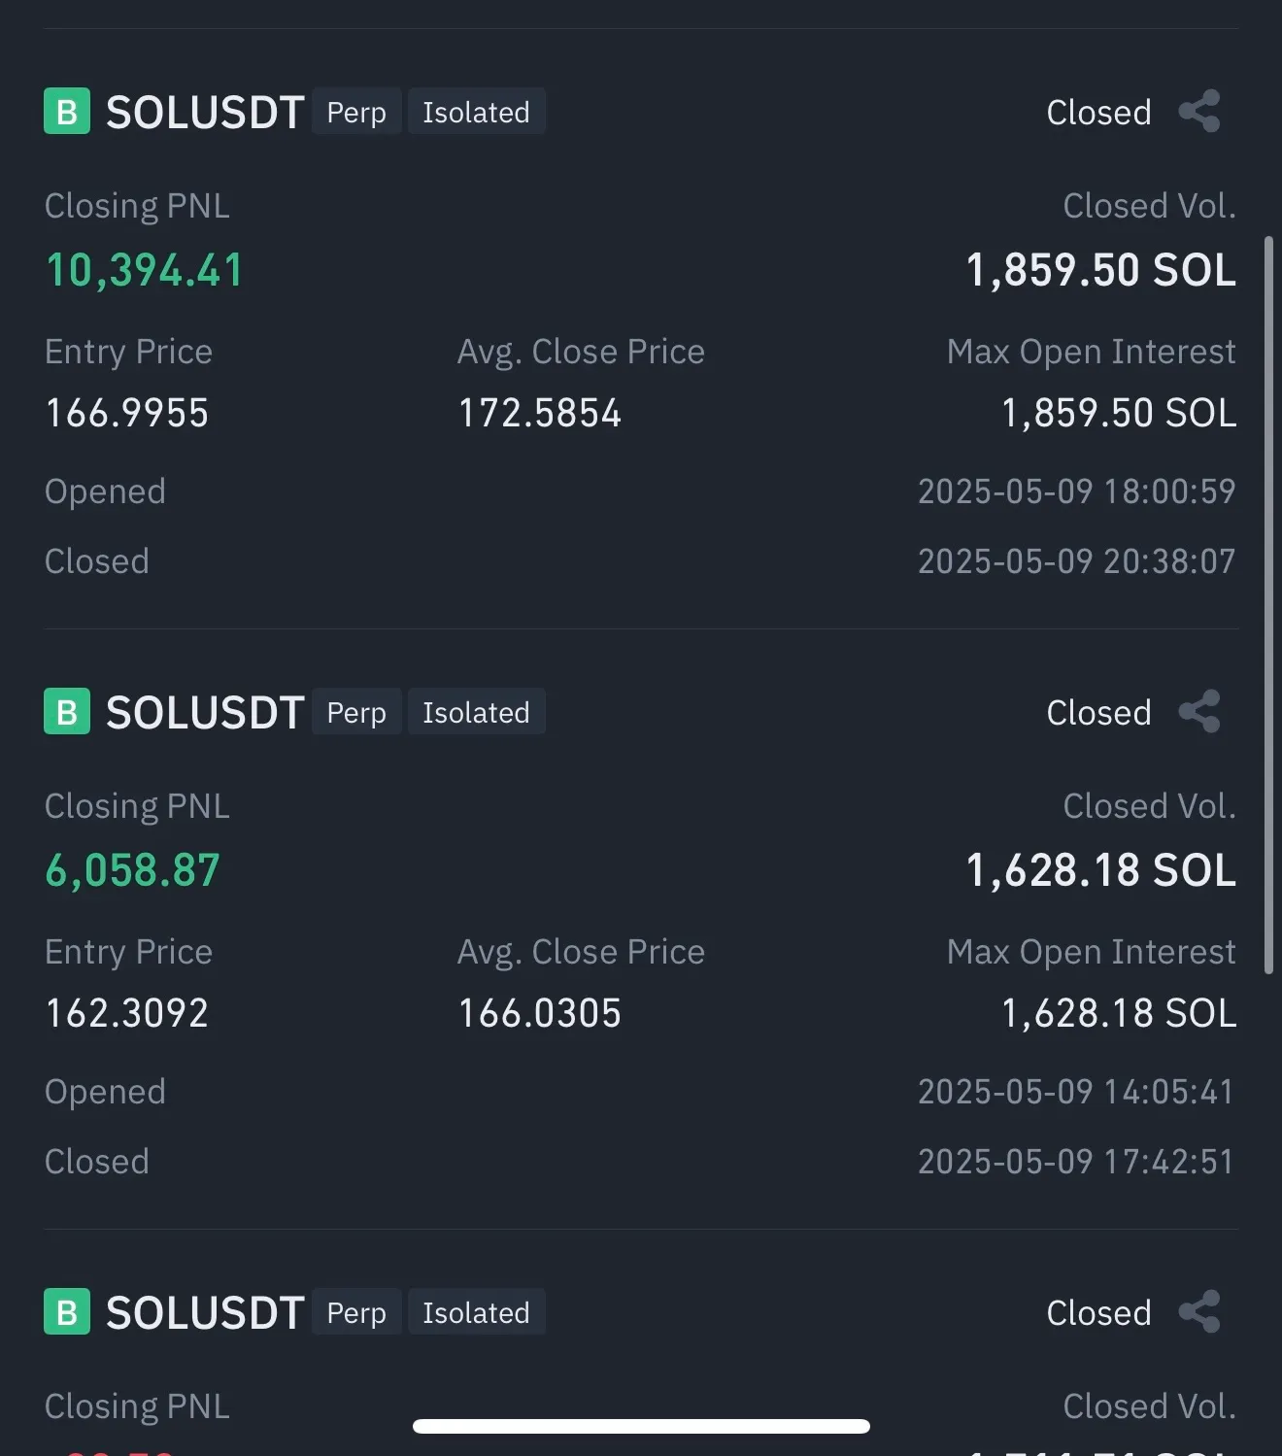This screenshot has width=1282, height=1456.
Task: Tap the green 6,058.87 closing PNL value
Action: (x=133, y=870)
